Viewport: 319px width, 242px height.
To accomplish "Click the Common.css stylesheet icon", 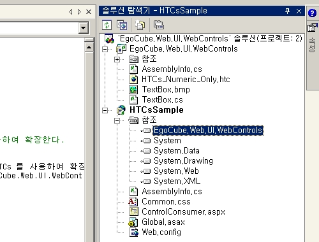I will pos(133,202).
